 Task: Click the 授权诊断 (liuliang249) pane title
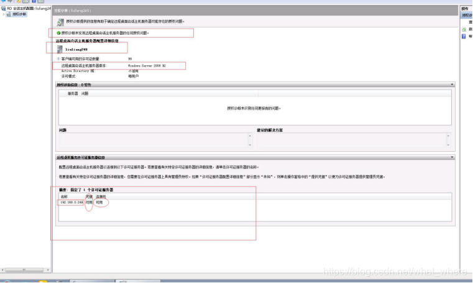[72, 11]
